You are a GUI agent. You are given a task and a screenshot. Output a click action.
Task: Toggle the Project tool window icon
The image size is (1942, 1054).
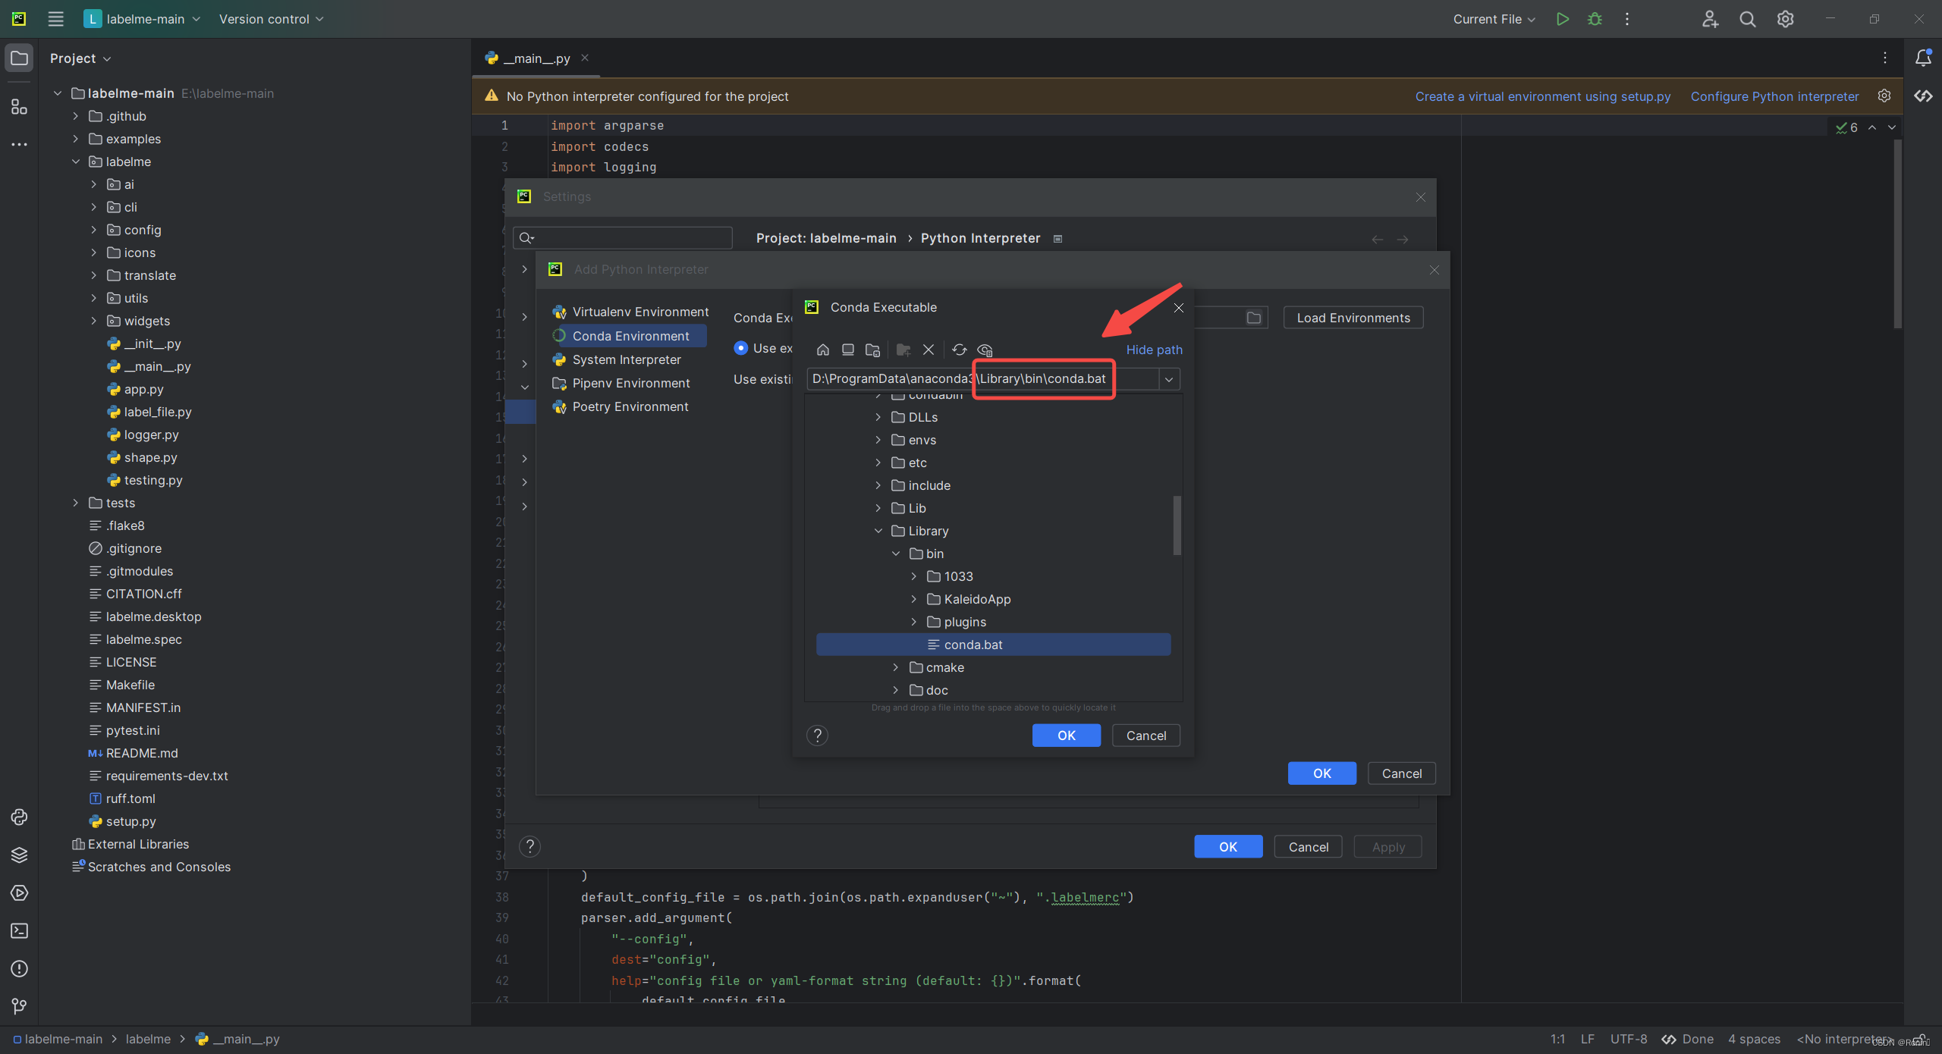click(x=19, y=58)
